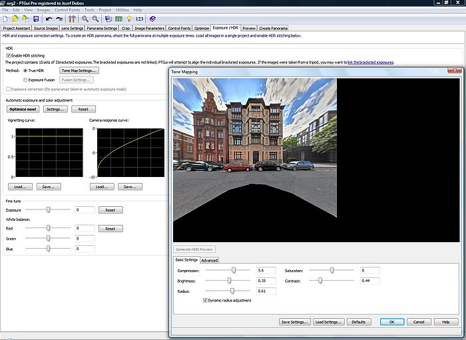Click the Undo arrow icon
466x340 pixels.
tap(49, 19)
